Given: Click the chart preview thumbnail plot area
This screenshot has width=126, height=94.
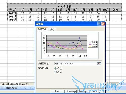Looking at the screenshot, I should [x=67, y=44].
